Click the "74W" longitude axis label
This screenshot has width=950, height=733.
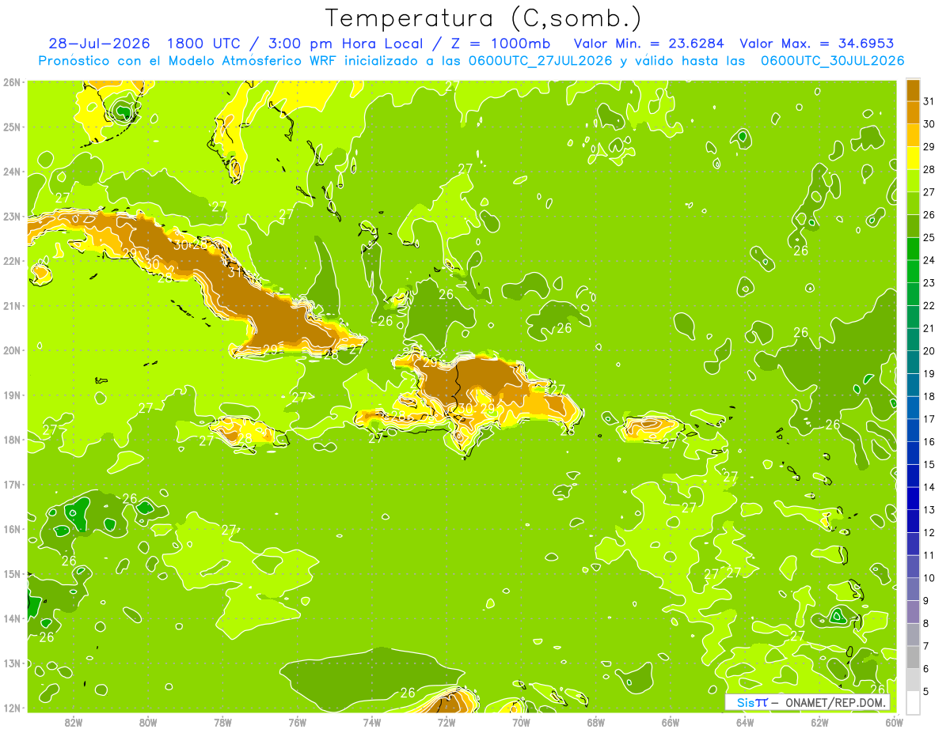click(x=372, y=722)
